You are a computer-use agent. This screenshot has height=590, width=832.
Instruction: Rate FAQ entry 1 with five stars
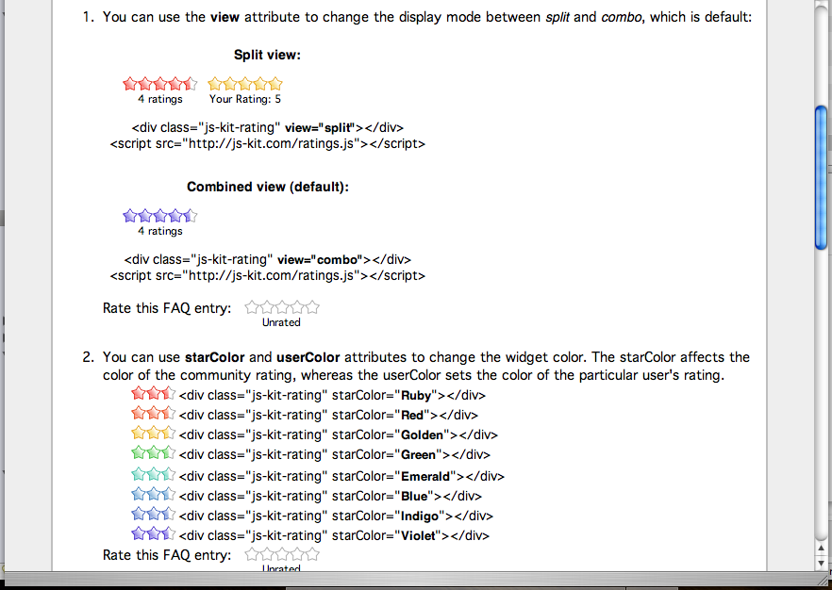point(312,307)
